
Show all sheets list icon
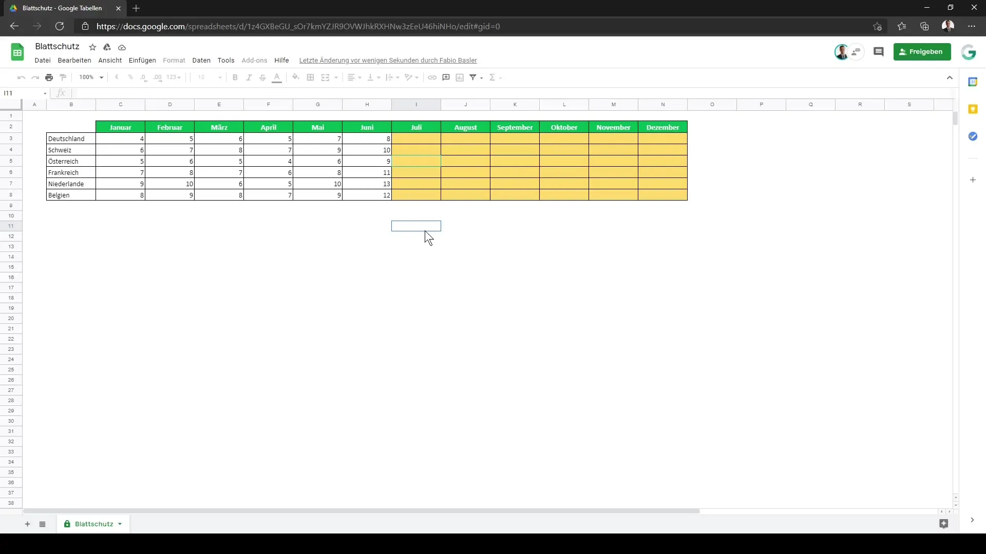coord(43,524)
